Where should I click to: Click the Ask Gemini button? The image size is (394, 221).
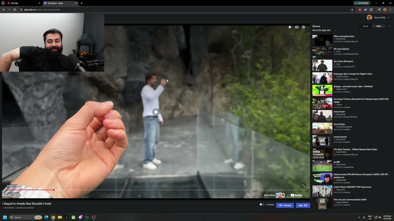pos(362,3)
